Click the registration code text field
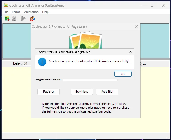The height and width of the screenshot is (140, 171). [x=90, y=80]
